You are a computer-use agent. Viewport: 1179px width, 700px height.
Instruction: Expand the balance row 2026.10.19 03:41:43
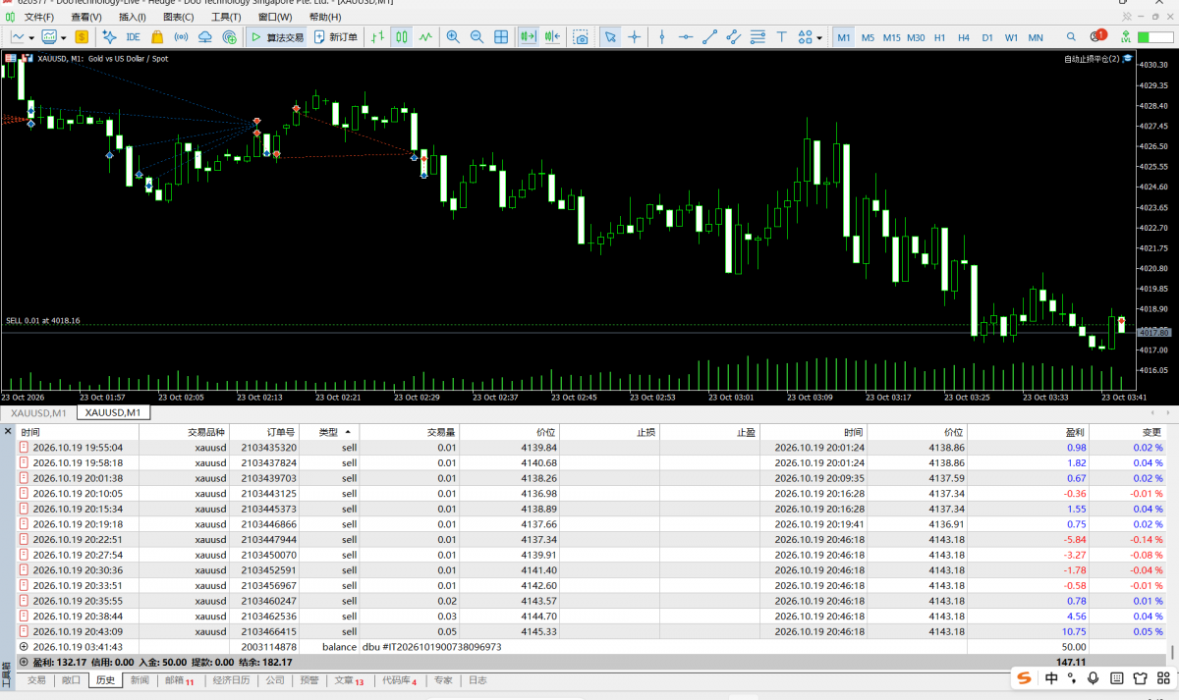pos(24,647)
